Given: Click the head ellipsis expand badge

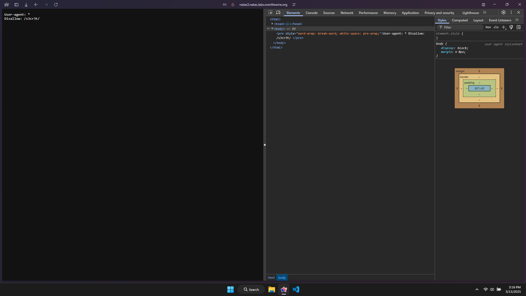Looking at the screenshot, I should (287, 24).
